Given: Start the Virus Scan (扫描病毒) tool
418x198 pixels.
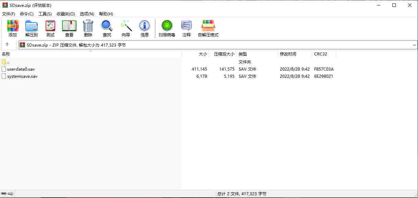Looking at the screenshot, I should [x=167, y=28].
